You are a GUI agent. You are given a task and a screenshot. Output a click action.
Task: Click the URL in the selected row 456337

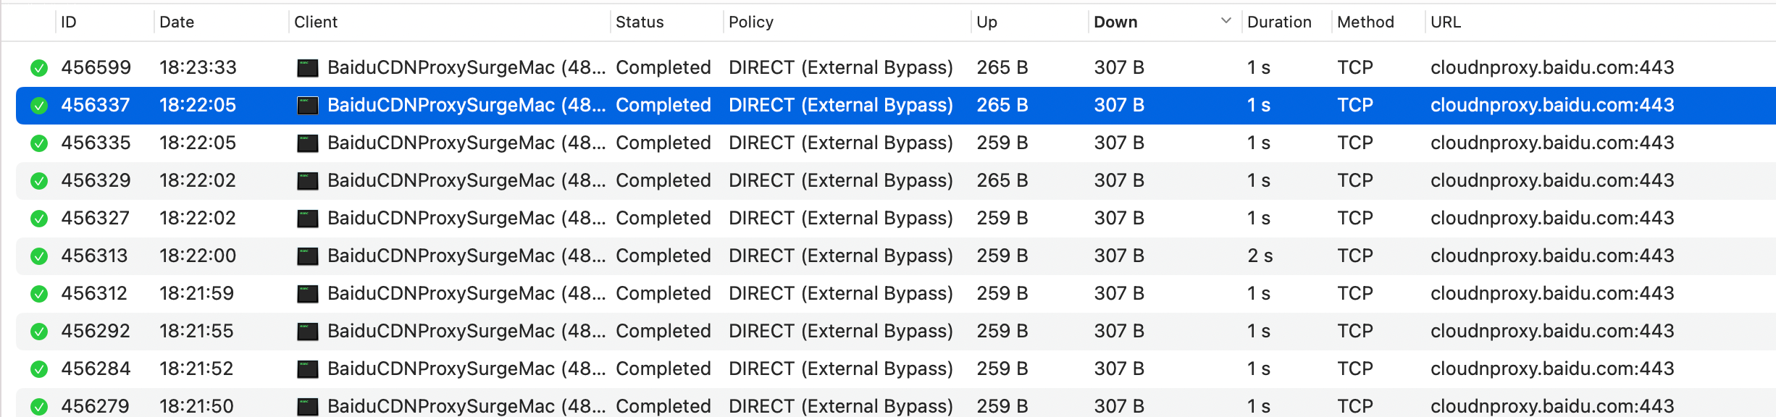click(1552, 105)
